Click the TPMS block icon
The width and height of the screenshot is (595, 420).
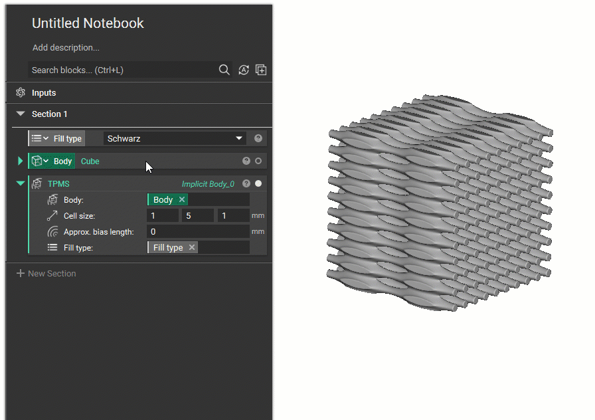click(37, 184)
